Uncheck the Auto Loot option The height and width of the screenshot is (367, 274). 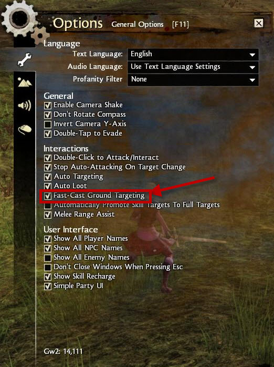click(48, 186)
